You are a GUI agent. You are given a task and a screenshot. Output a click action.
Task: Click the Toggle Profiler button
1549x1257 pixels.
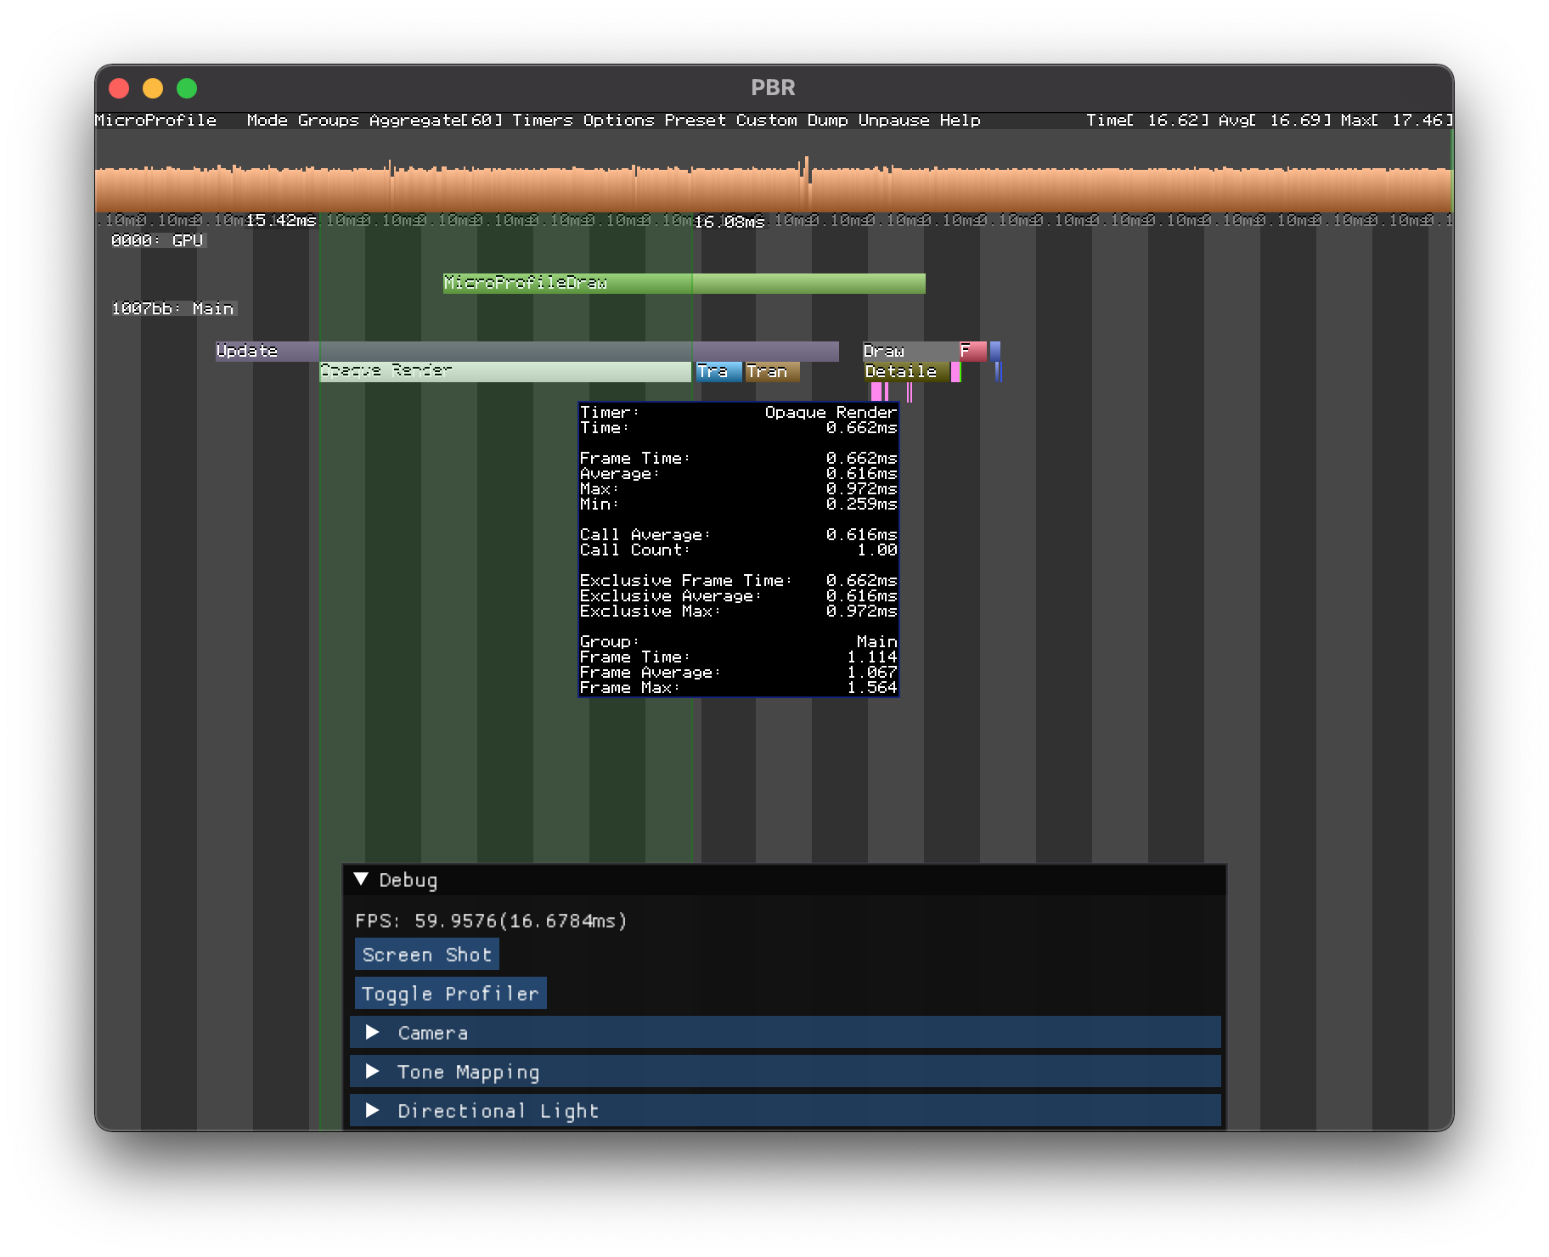coord(450,993)
